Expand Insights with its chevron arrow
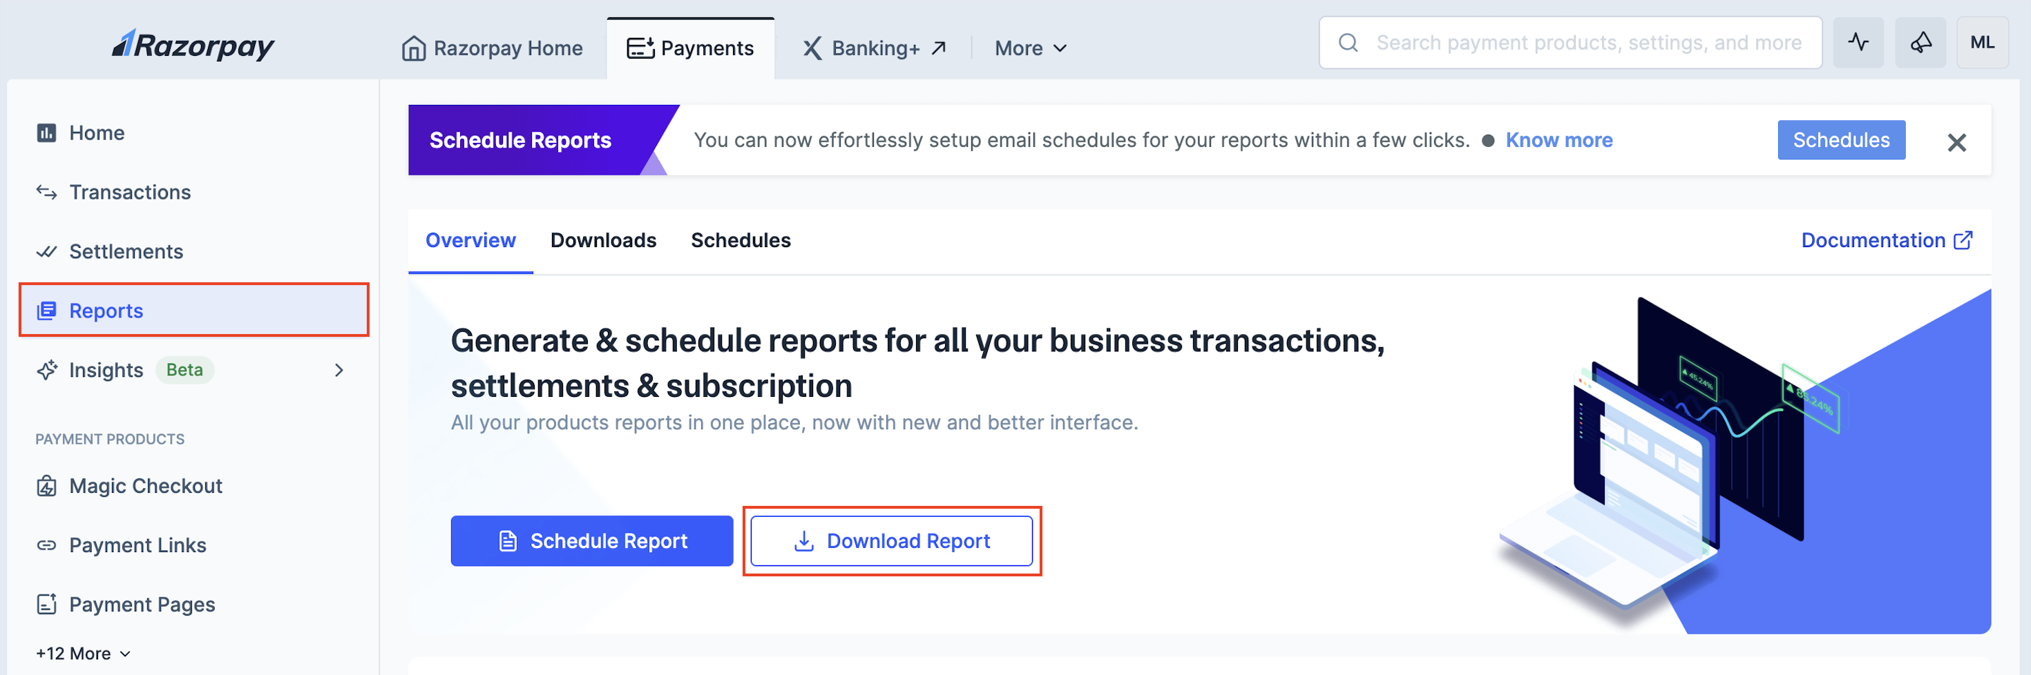 coord(339,369)
